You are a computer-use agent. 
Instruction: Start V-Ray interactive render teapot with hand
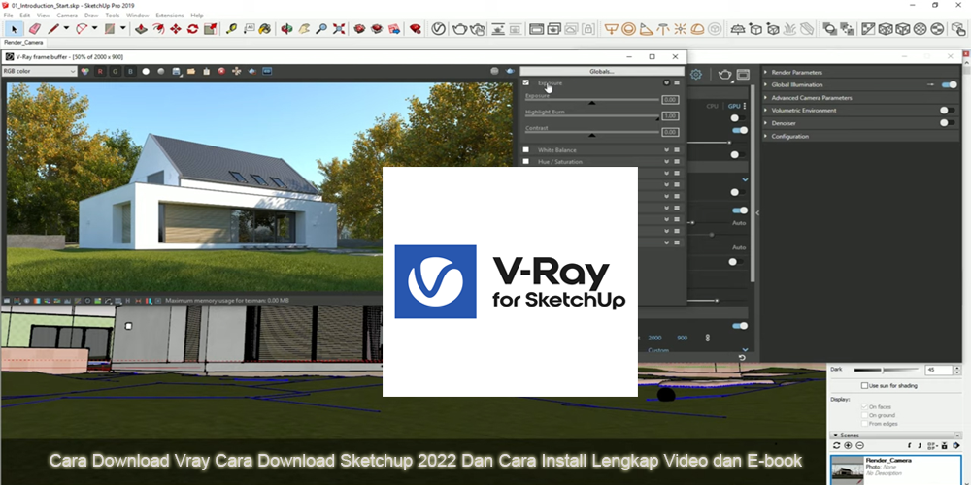(478, 28)
